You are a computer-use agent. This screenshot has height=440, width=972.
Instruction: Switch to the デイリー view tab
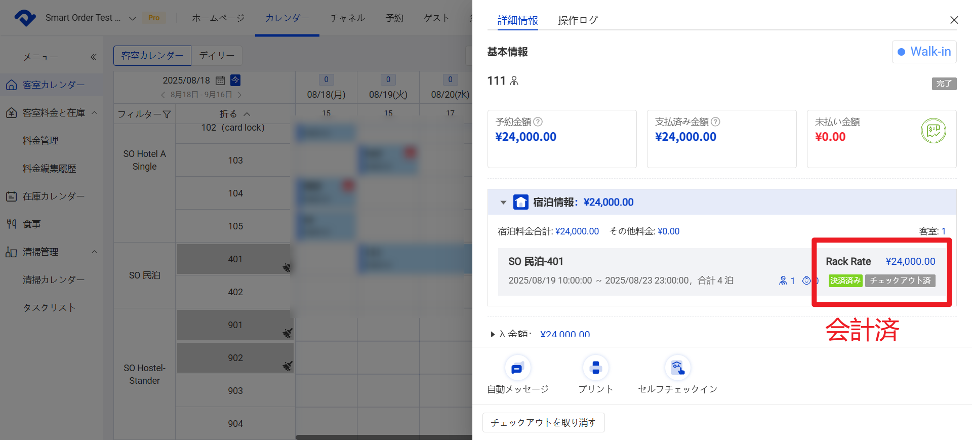coord(217,56)
